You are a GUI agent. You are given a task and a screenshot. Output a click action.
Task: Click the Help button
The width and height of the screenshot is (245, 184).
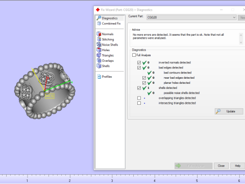(237, 166)
